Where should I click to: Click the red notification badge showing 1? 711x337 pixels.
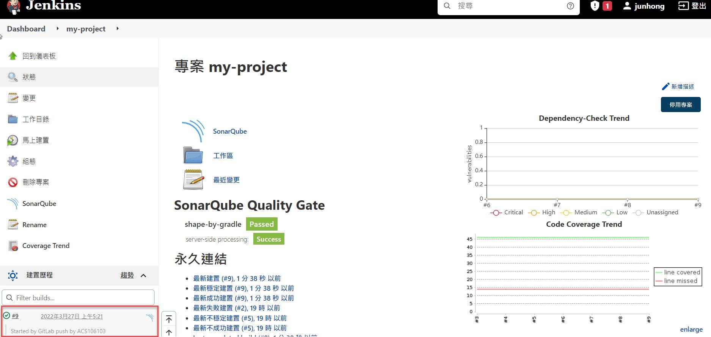click(607, 6)
